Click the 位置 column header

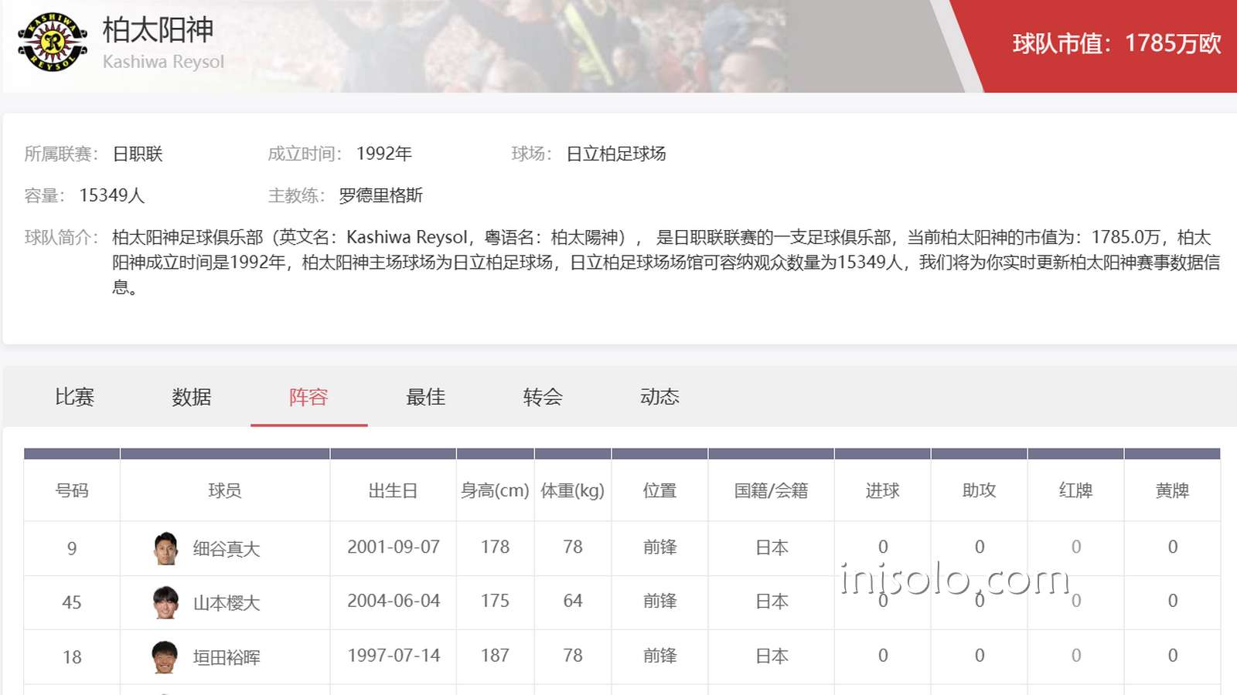[659, 490]
